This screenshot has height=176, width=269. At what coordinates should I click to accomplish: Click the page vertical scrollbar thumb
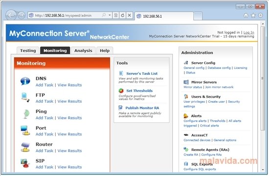pos(263,78)
